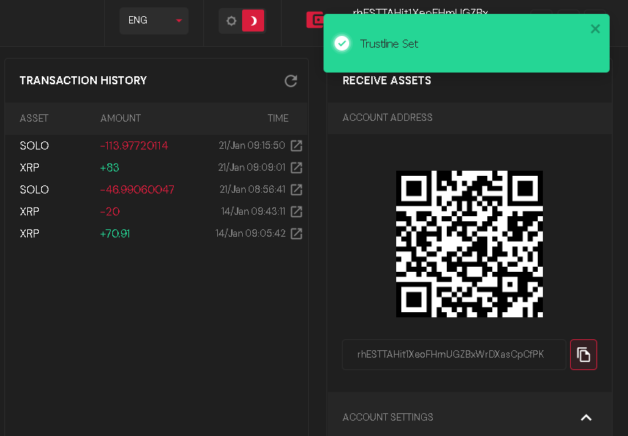628x436 pixels.
Task: Click timestamp 21/Jan 08:56:41
Action: [x=252, y=190]
